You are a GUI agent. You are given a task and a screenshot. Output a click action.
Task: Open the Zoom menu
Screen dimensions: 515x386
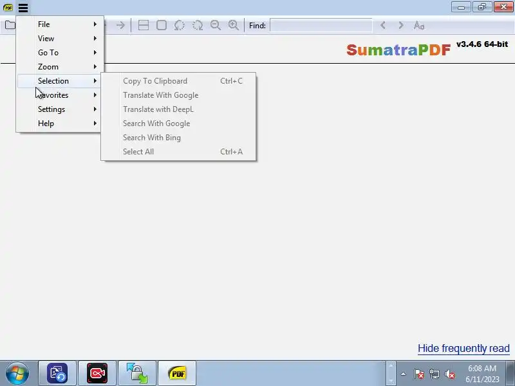pos(59,67)
